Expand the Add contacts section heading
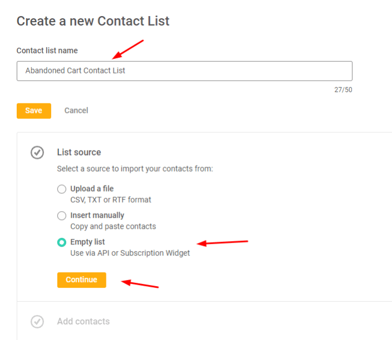 pos(84,321)
